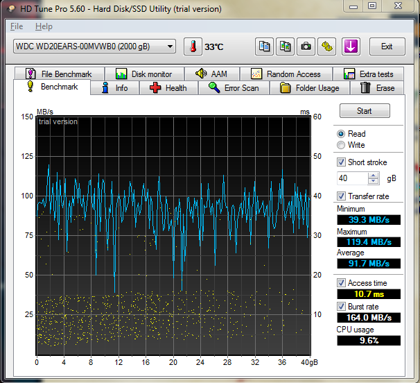Copy information to clipboard icon
Viewport: 420px width, 383px height.
[x=264, y=46]
